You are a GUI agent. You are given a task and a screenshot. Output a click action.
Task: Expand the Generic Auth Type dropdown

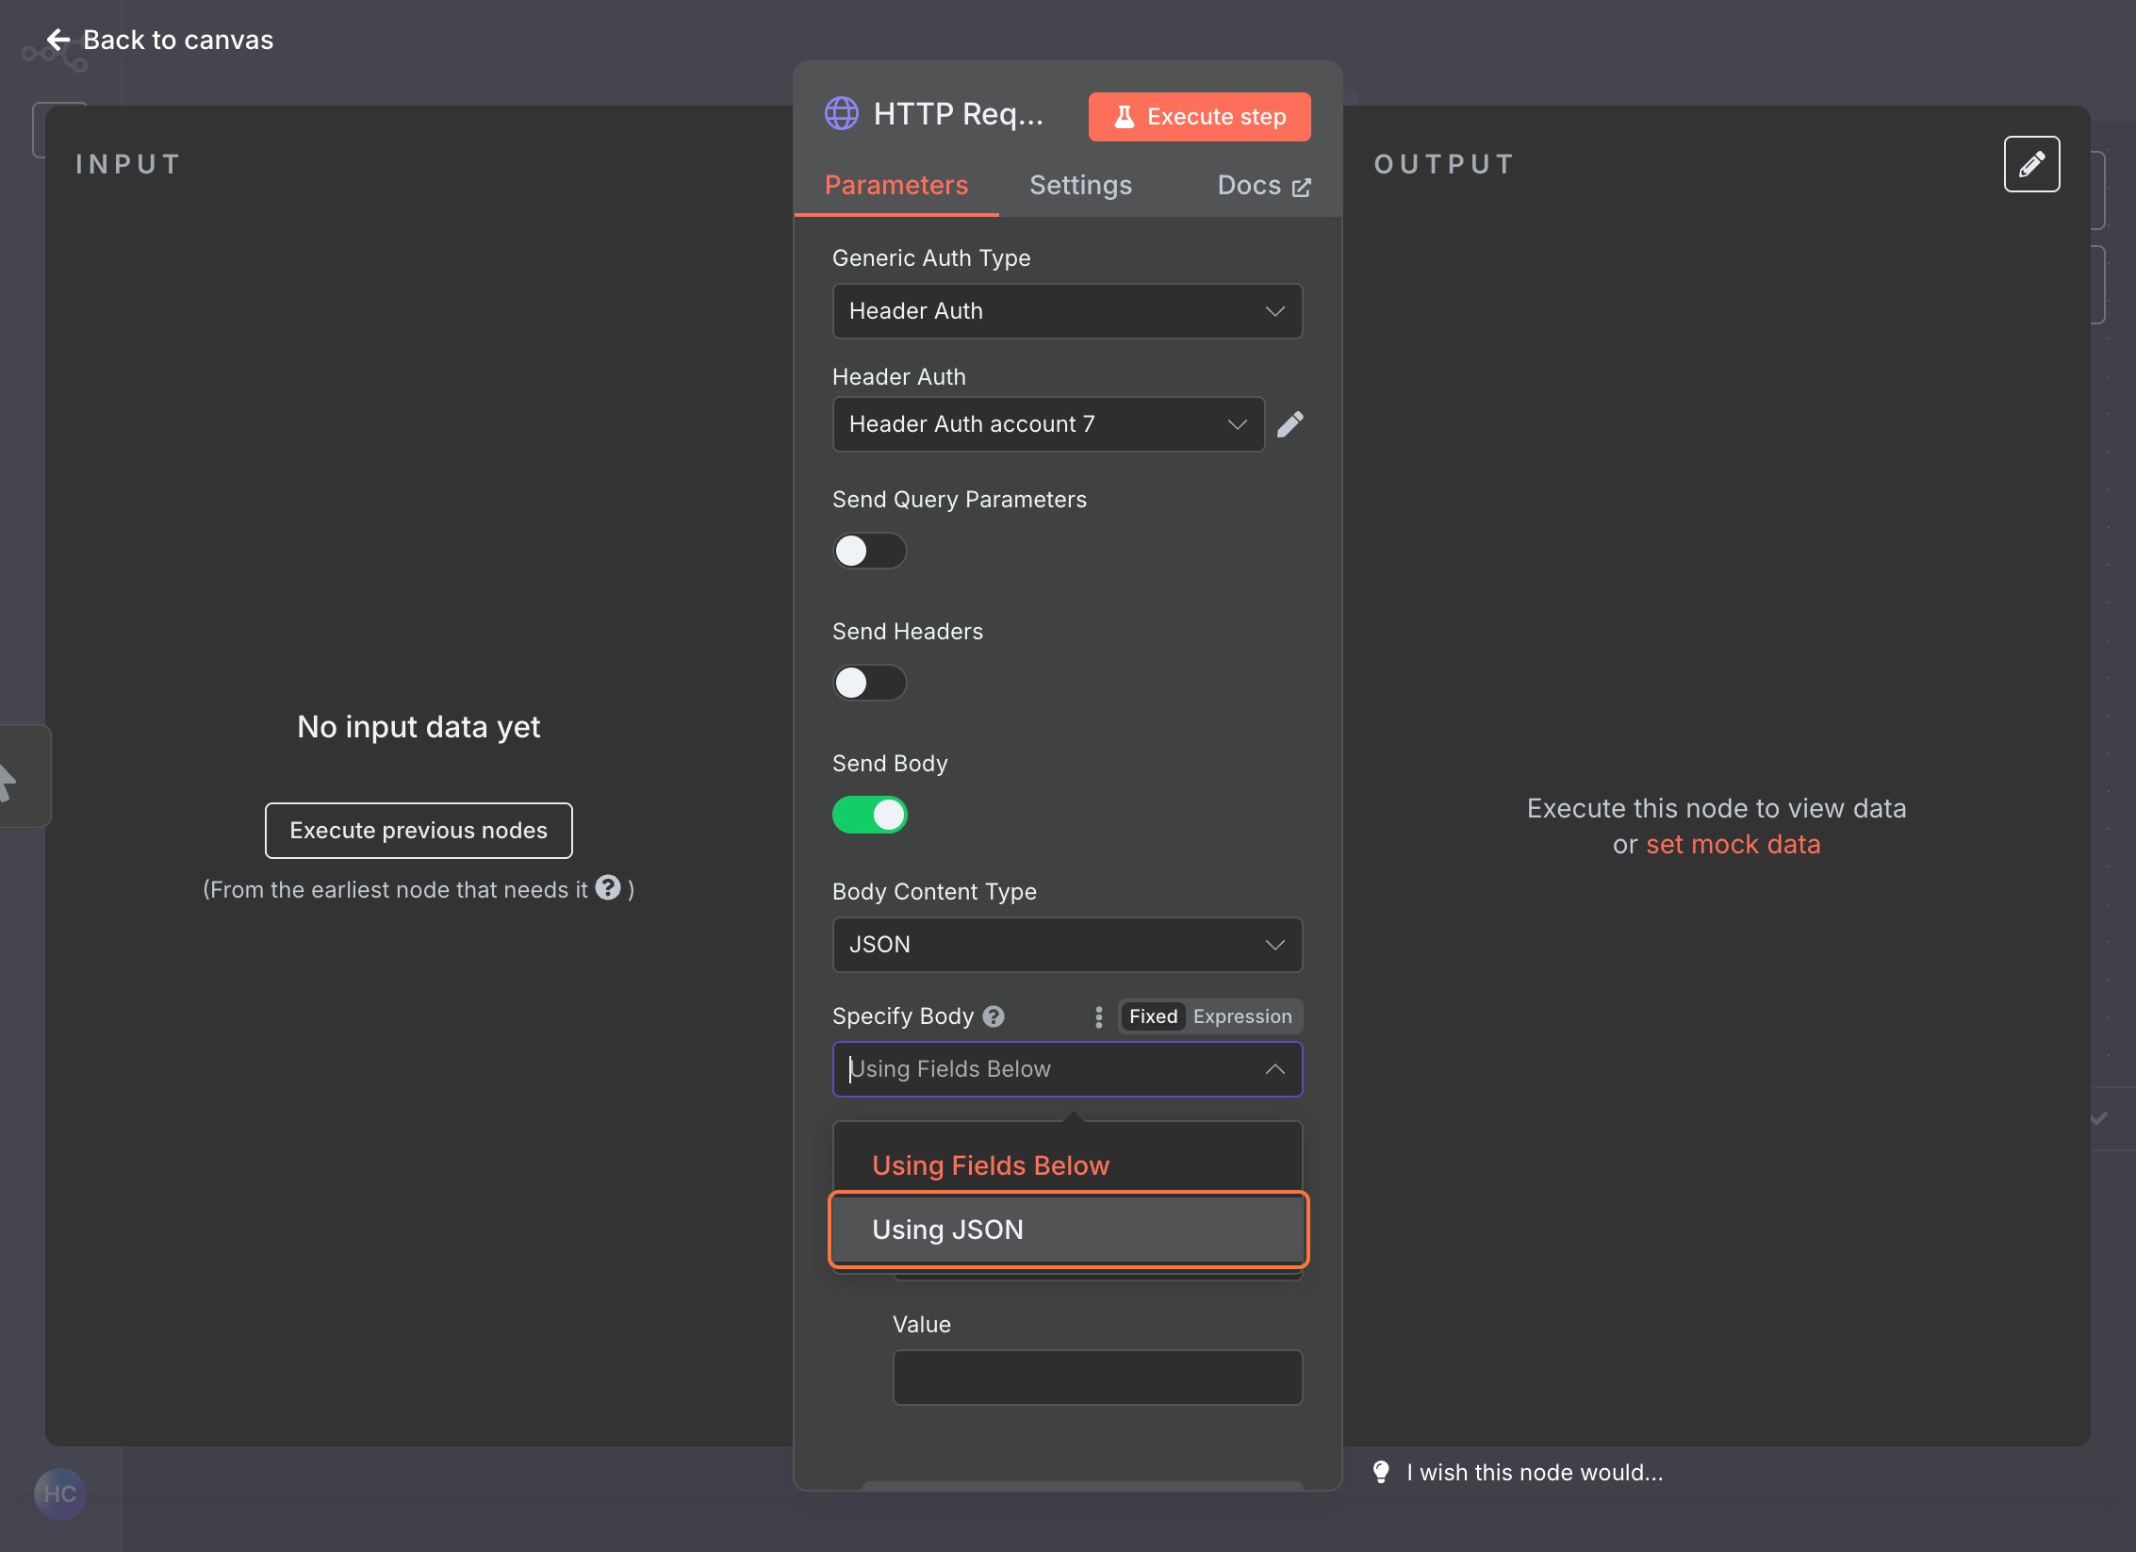click(x=1067, y=311)
